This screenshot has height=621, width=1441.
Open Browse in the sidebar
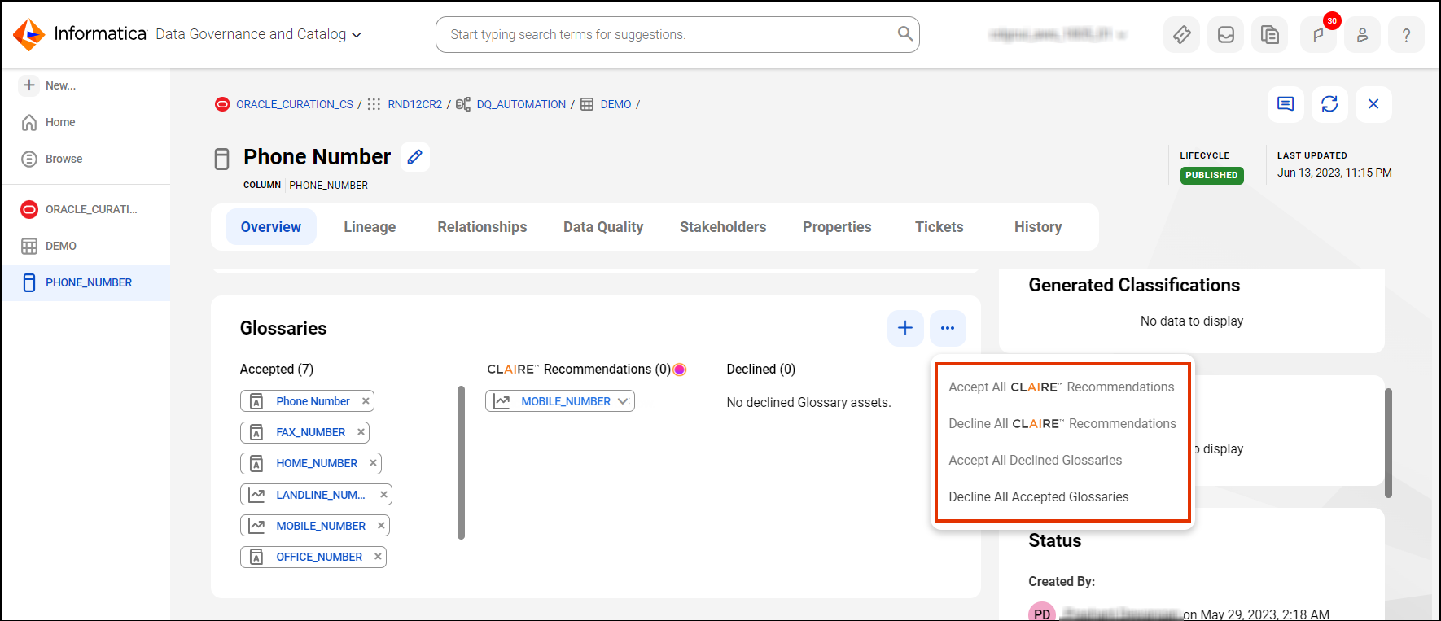pyautogui.click(x=52, y=159)
